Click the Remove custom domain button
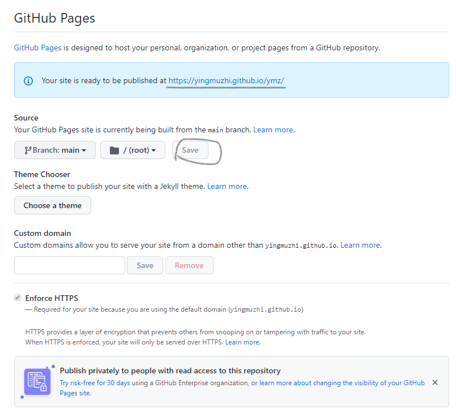The width and height of the screenshot is (456, 418). coord(189,265)
